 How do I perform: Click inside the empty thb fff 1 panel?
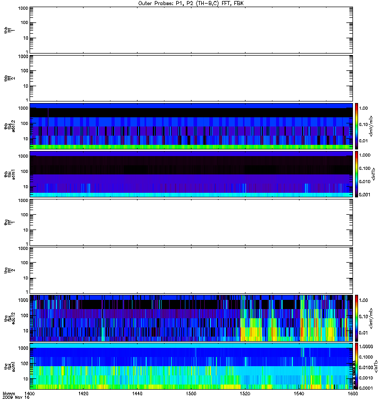(191, 30)
